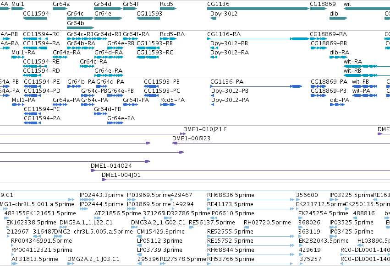The width and height of the screenshot is (390, 266).
Task: Select the CG1136 gene bar
Action: pyautogui.click(x=258, y=9)
